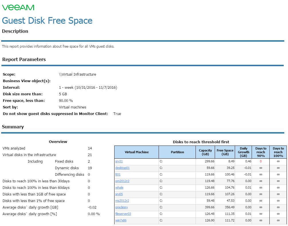Click the Capacity (GB) column header
The image size is (288, 226).
point(205,152)
